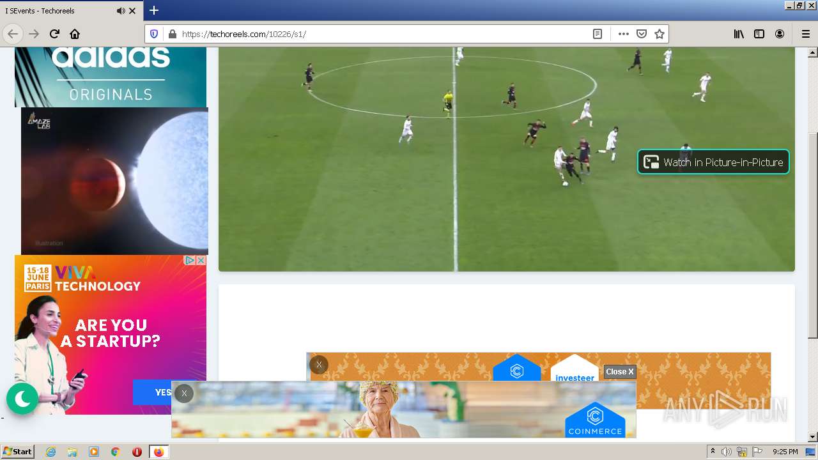
Task: Launch Google Chrome from taskbar
Action: 116,452
